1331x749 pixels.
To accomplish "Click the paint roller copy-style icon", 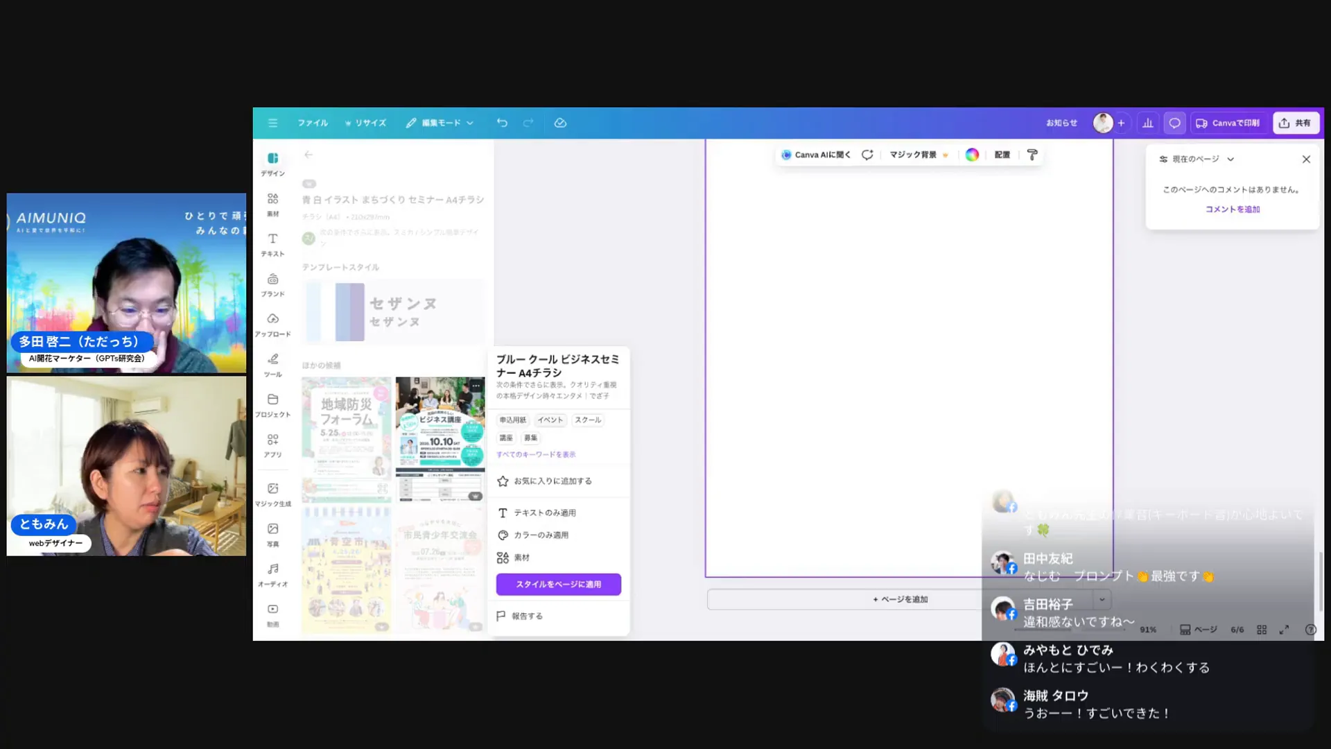I will coord(1032,155).
